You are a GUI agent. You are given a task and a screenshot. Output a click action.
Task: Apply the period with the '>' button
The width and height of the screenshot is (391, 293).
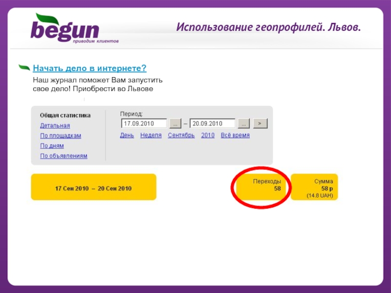tap(260, 124)
